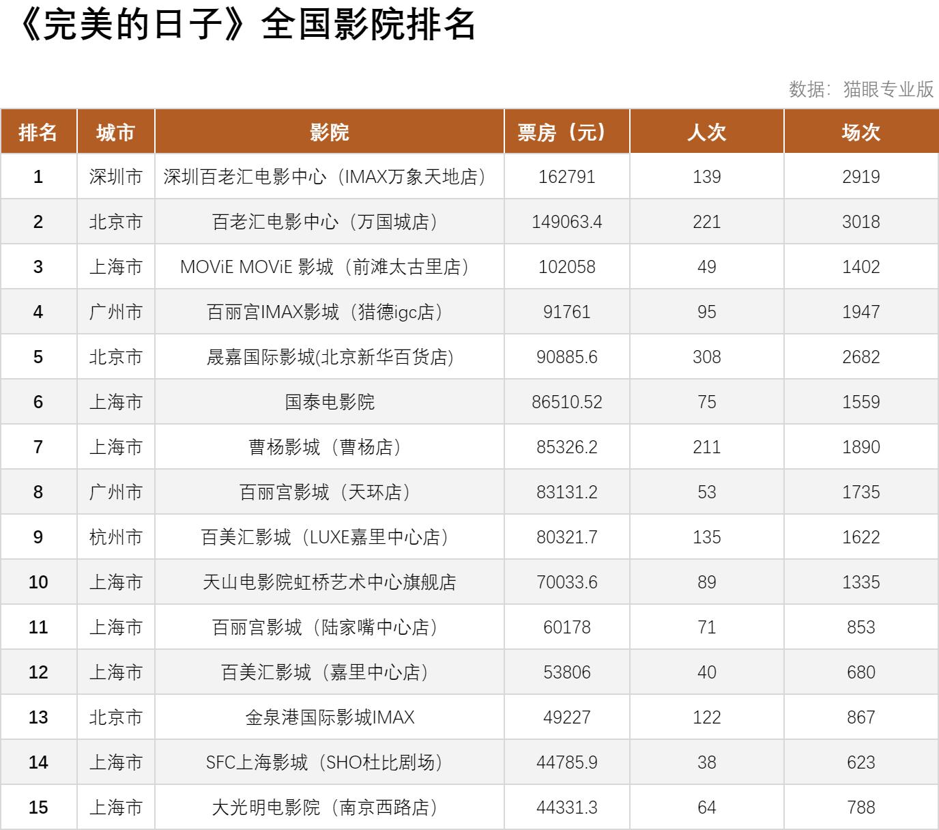Click 广州市 in the rank 4 row
Viewport: 939px width, 830px height.
click(116, 312)
